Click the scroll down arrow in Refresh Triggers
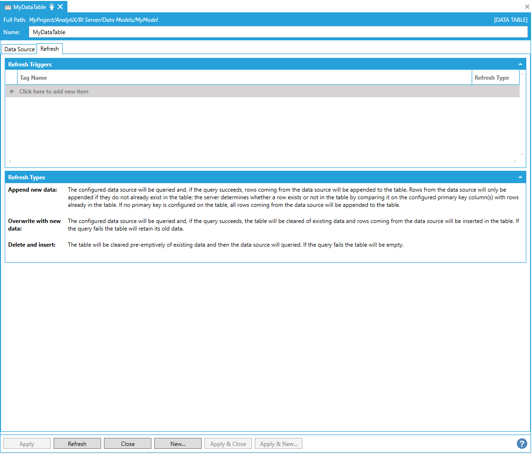Screen dimensions: 532x454 click(x=523, y=154)
